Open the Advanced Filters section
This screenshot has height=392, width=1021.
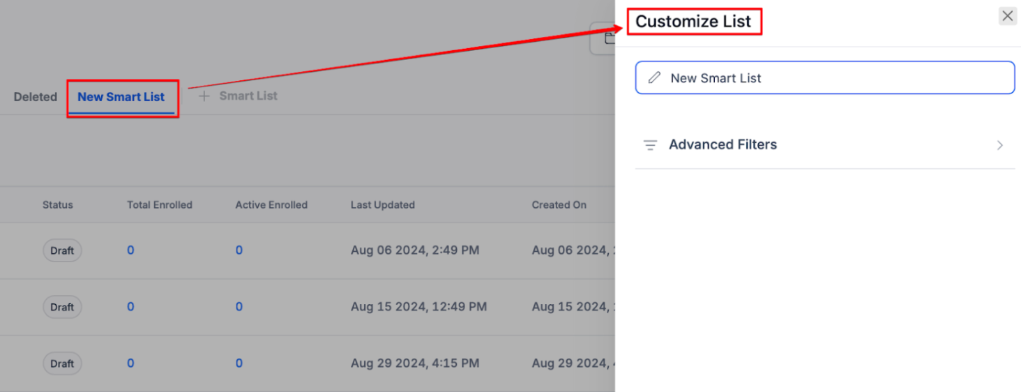[723, 145]
